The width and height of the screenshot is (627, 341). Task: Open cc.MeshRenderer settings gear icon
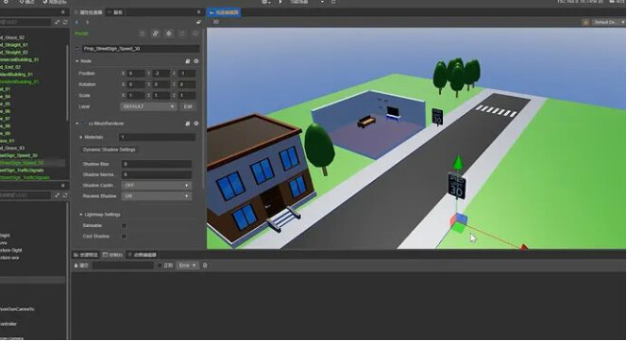pyautogui.click(x=196, y=123)
